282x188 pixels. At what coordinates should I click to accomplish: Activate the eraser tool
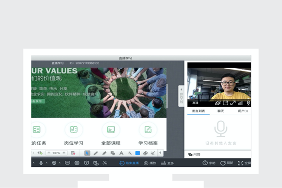pyautogui.click(x=146, y=153)
